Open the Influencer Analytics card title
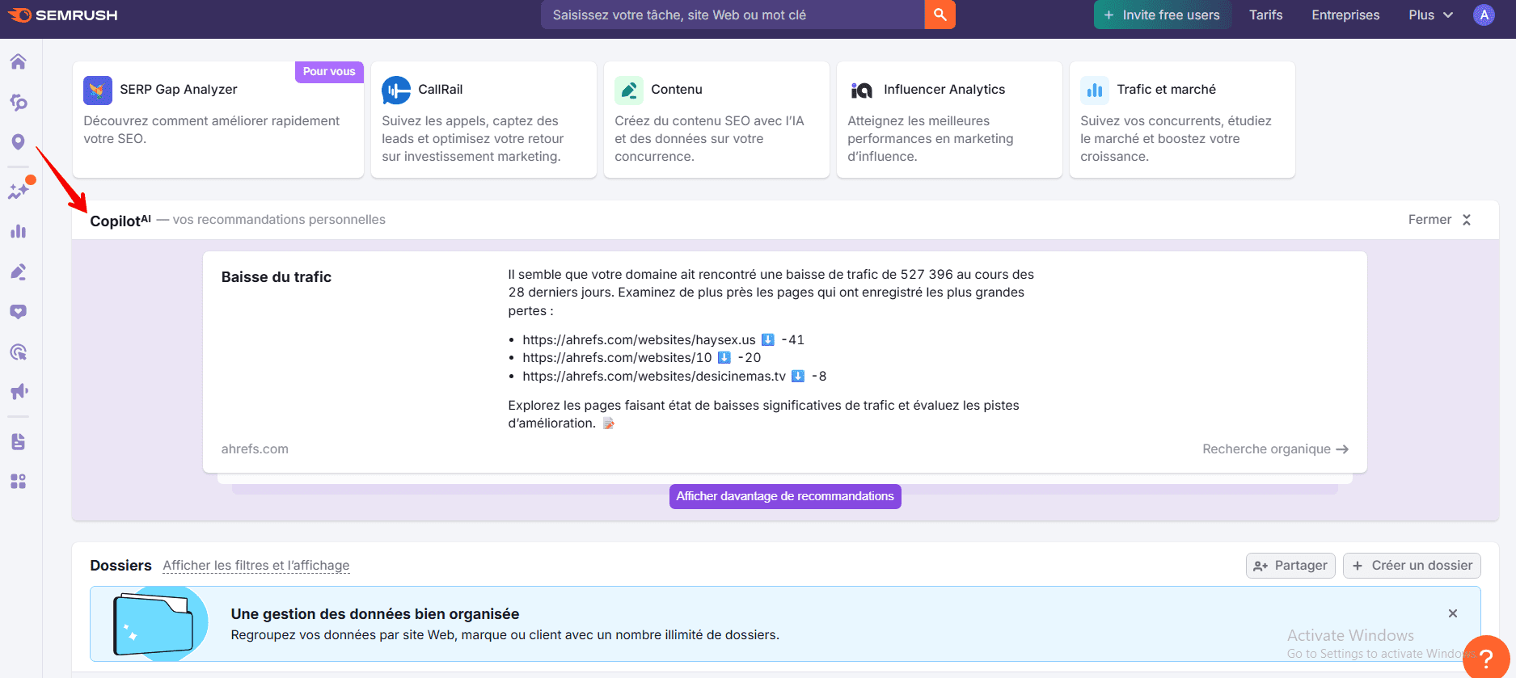The width and height of the screenshot is (1516, 678). (x=944, y=90)
